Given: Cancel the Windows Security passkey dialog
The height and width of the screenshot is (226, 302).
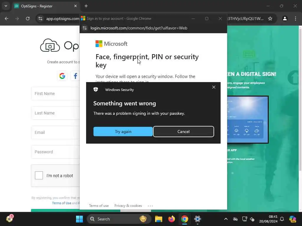Looking at the screenshot, I should point(183,132).
